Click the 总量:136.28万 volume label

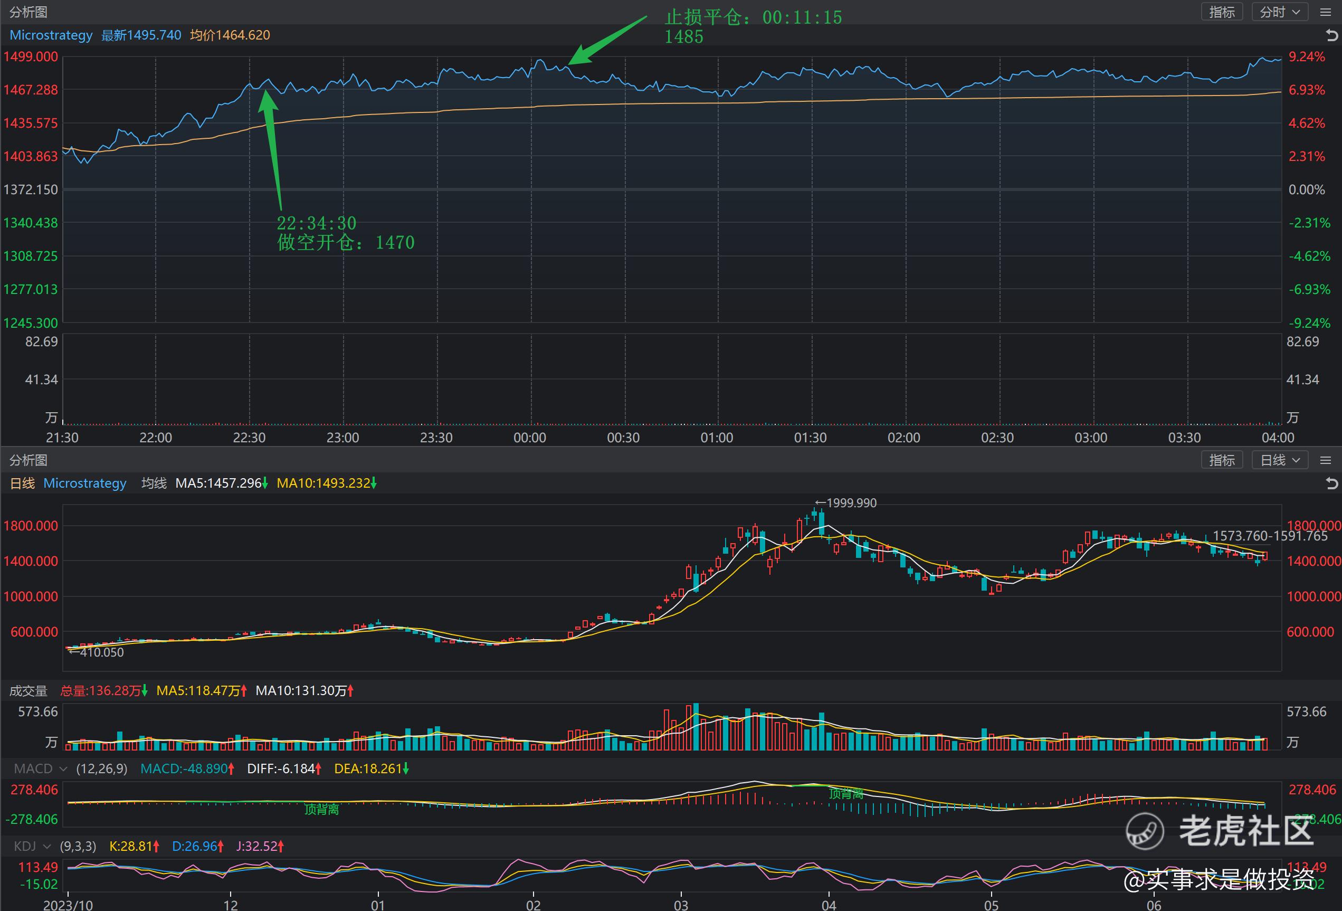tap(104, 691)
